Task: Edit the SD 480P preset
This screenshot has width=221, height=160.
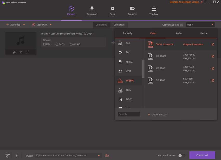Action: pyautogui.click(x=213, y=80)
